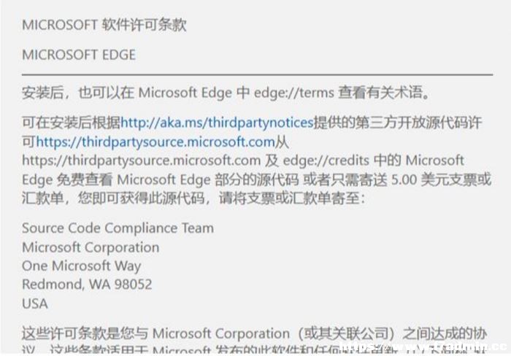
Task: Click the watermark at the bottom right
Action: pos(423,347)
